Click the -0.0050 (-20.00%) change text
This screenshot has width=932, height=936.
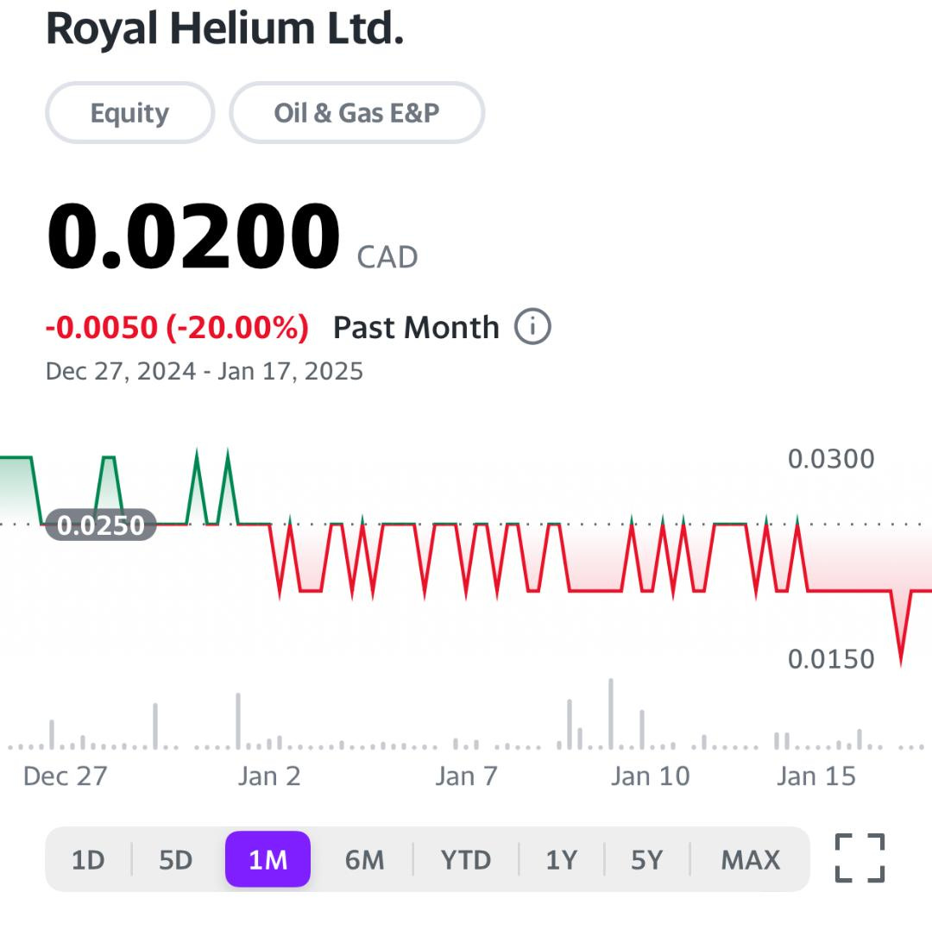pyautogui.click(x=177, y=327)
